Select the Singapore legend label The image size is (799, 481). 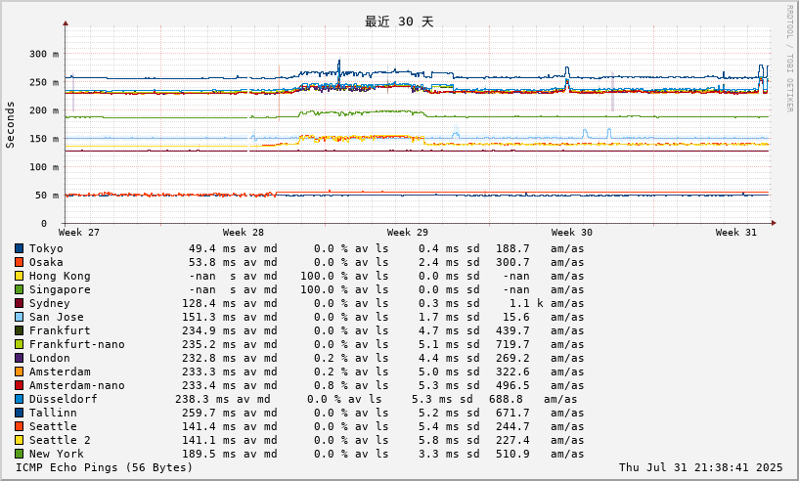pos(60,290)
